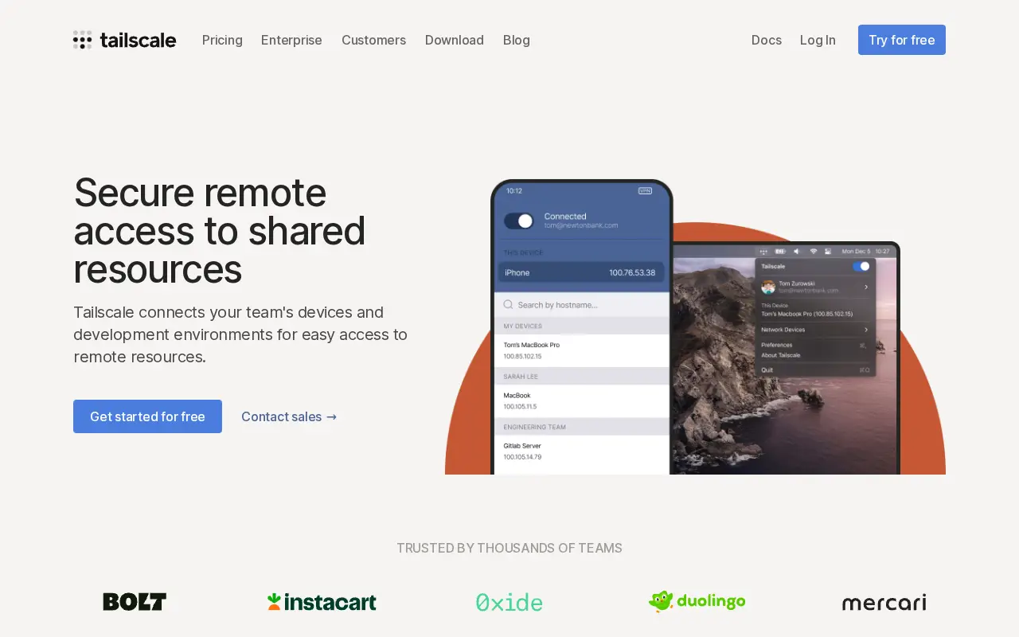Image resolution: width=1019 pixels, height=637 pixels.
Task: Expand the Network Devices submenu chevron
Action: click(866, 330)
